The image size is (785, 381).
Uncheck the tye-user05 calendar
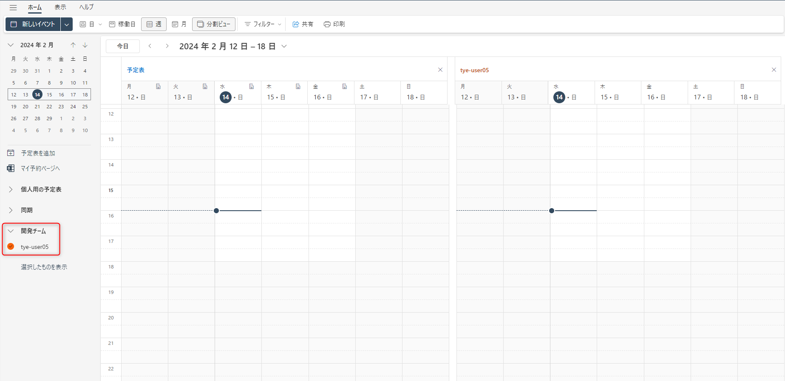point(11,247)
